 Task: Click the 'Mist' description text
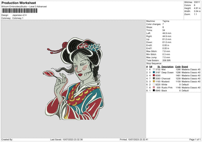tap(164, 69)
